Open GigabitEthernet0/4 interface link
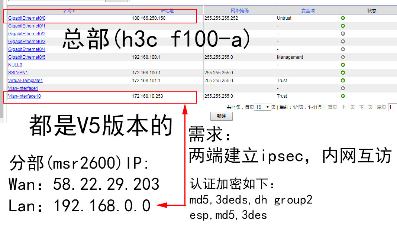The image size is (397, 231). [x=27, y=49]
